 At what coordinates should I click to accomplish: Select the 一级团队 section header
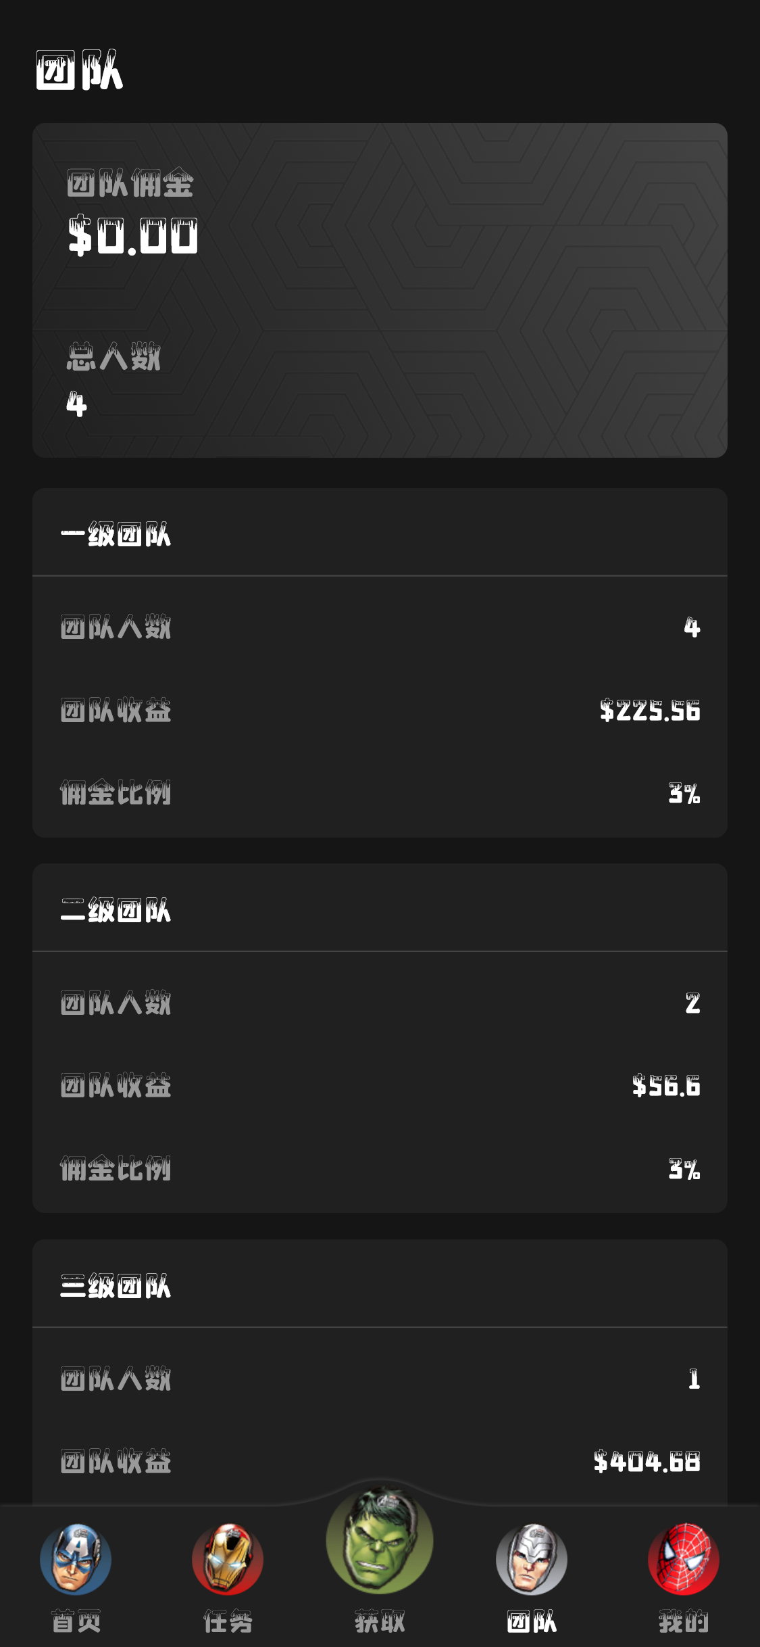pos(116,535)
